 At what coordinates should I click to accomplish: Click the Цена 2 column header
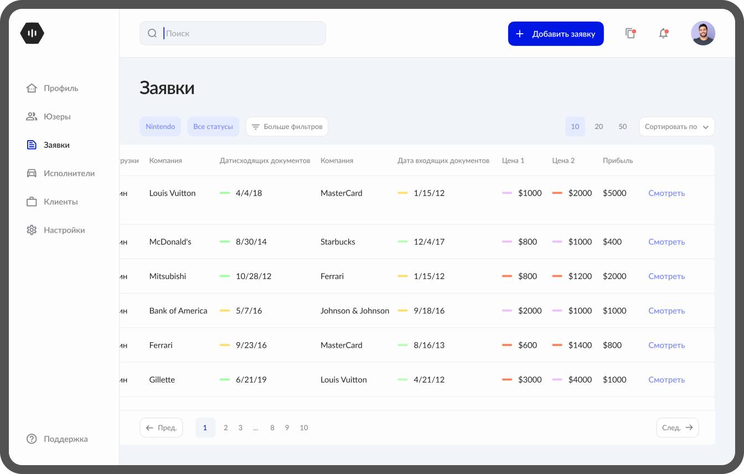pyautogui.click(x=564, y=161)
